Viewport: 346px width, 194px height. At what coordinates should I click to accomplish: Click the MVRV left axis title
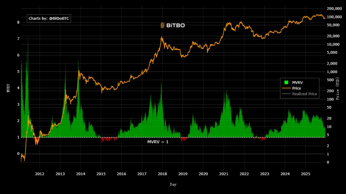(8, 88)
